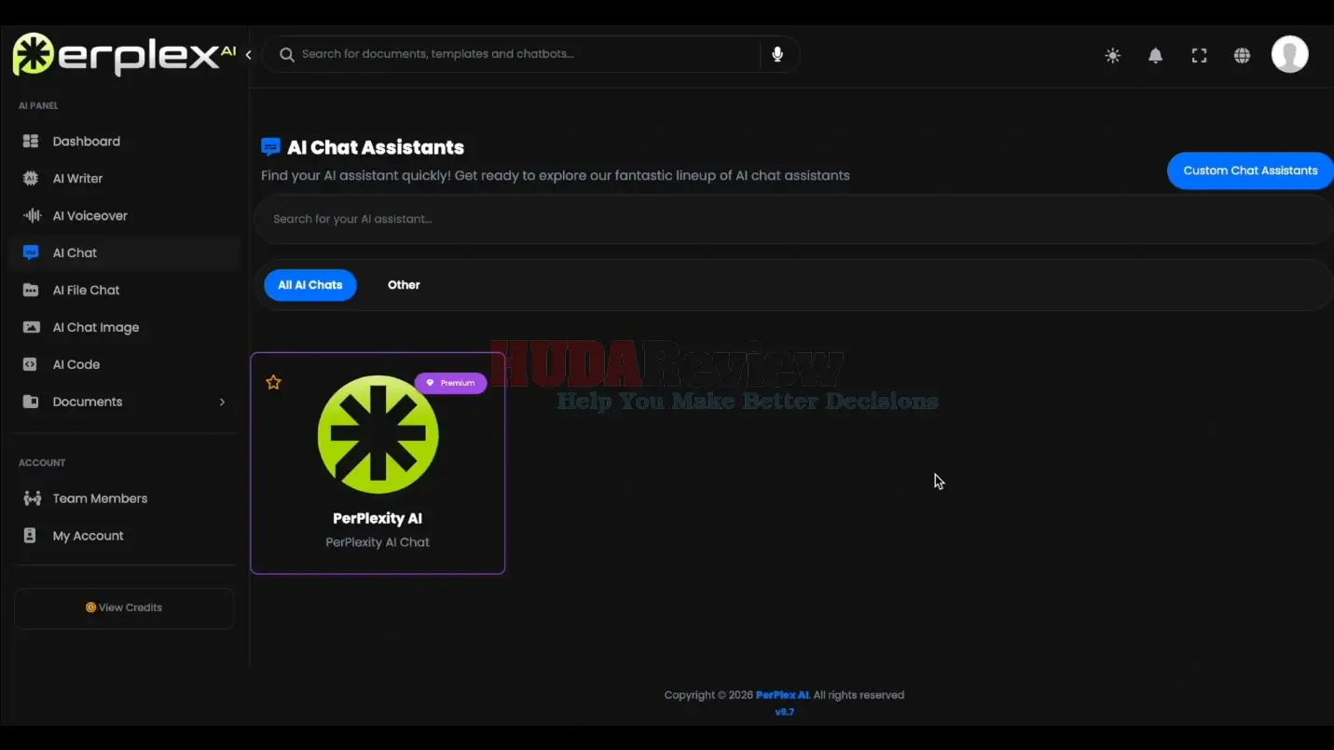Click the Team Members people icon
This screenshot has width=1334, height=750.
click(32, 498)
